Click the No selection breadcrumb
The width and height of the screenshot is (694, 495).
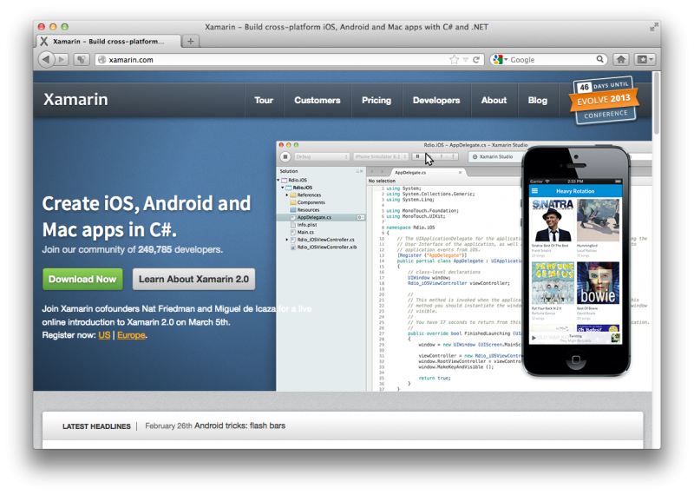[x=382, y=181]
